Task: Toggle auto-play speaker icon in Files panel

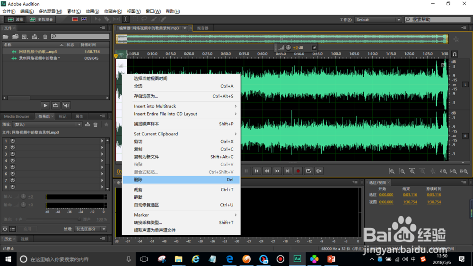Action: click(x=66, y=106)
